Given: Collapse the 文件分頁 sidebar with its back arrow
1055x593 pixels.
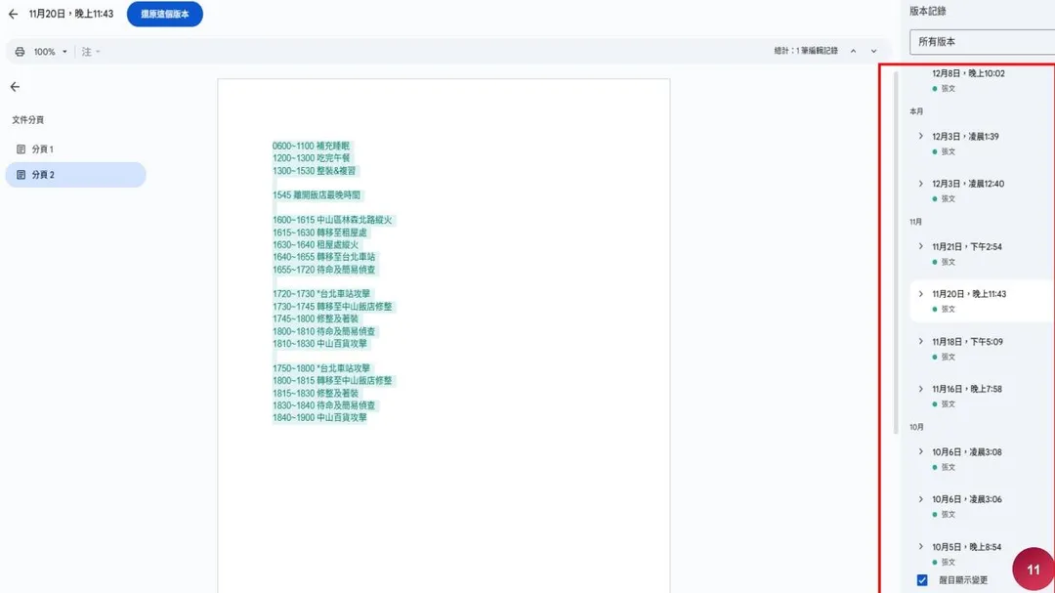Looking at the screenshot, I should [15, 87].
